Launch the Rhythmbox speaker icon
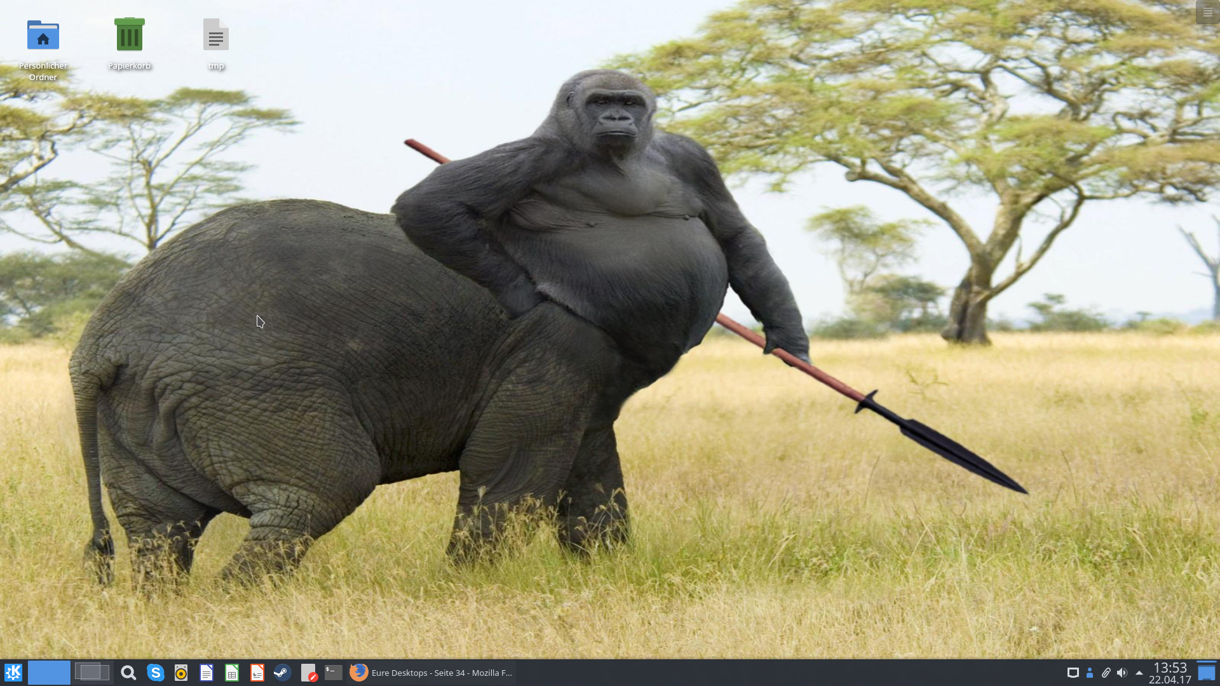Image resolution: width=1220 pixels, height=686 pixels. (x=181, y=673)
